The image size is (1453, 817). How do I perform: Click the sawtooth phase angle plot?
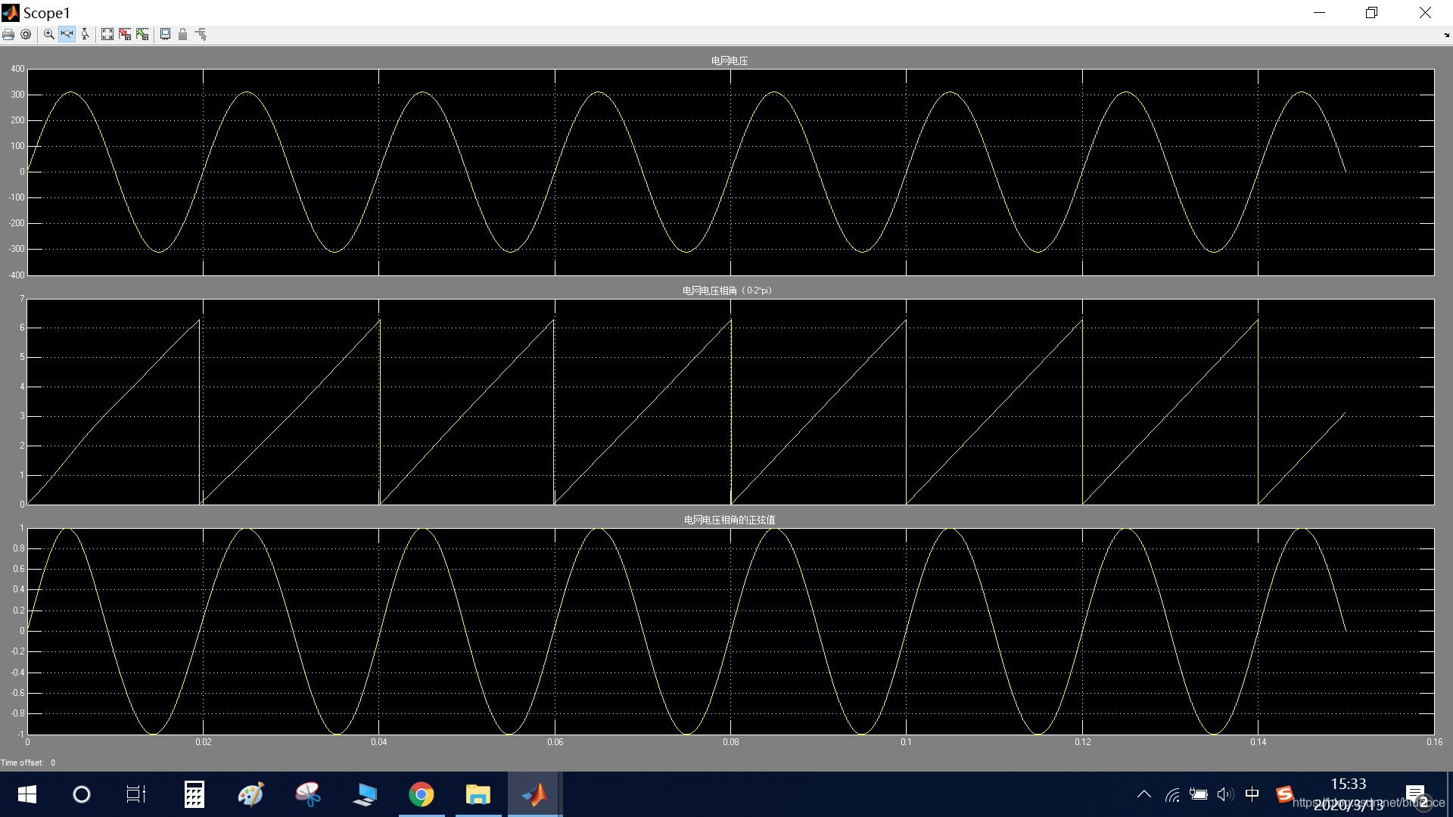tap(730, 402)
